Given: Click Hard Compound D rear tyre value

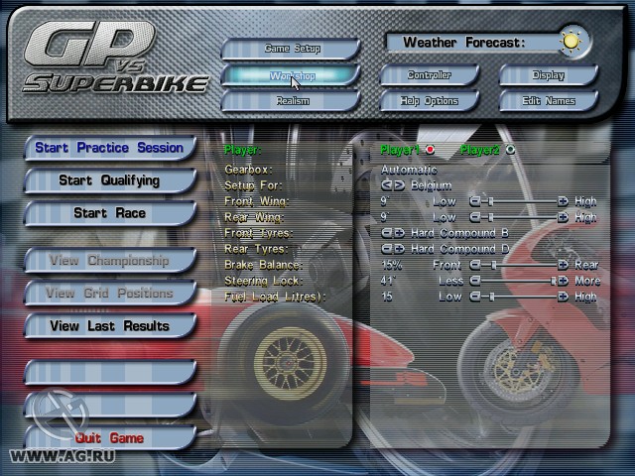Looking at the screenshot, I should (459, 249).
